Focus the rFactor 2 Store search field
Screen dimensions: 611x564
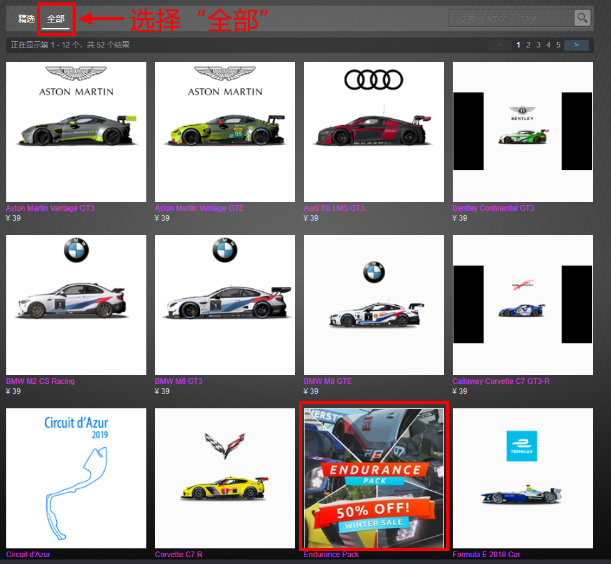click(511, 18)
